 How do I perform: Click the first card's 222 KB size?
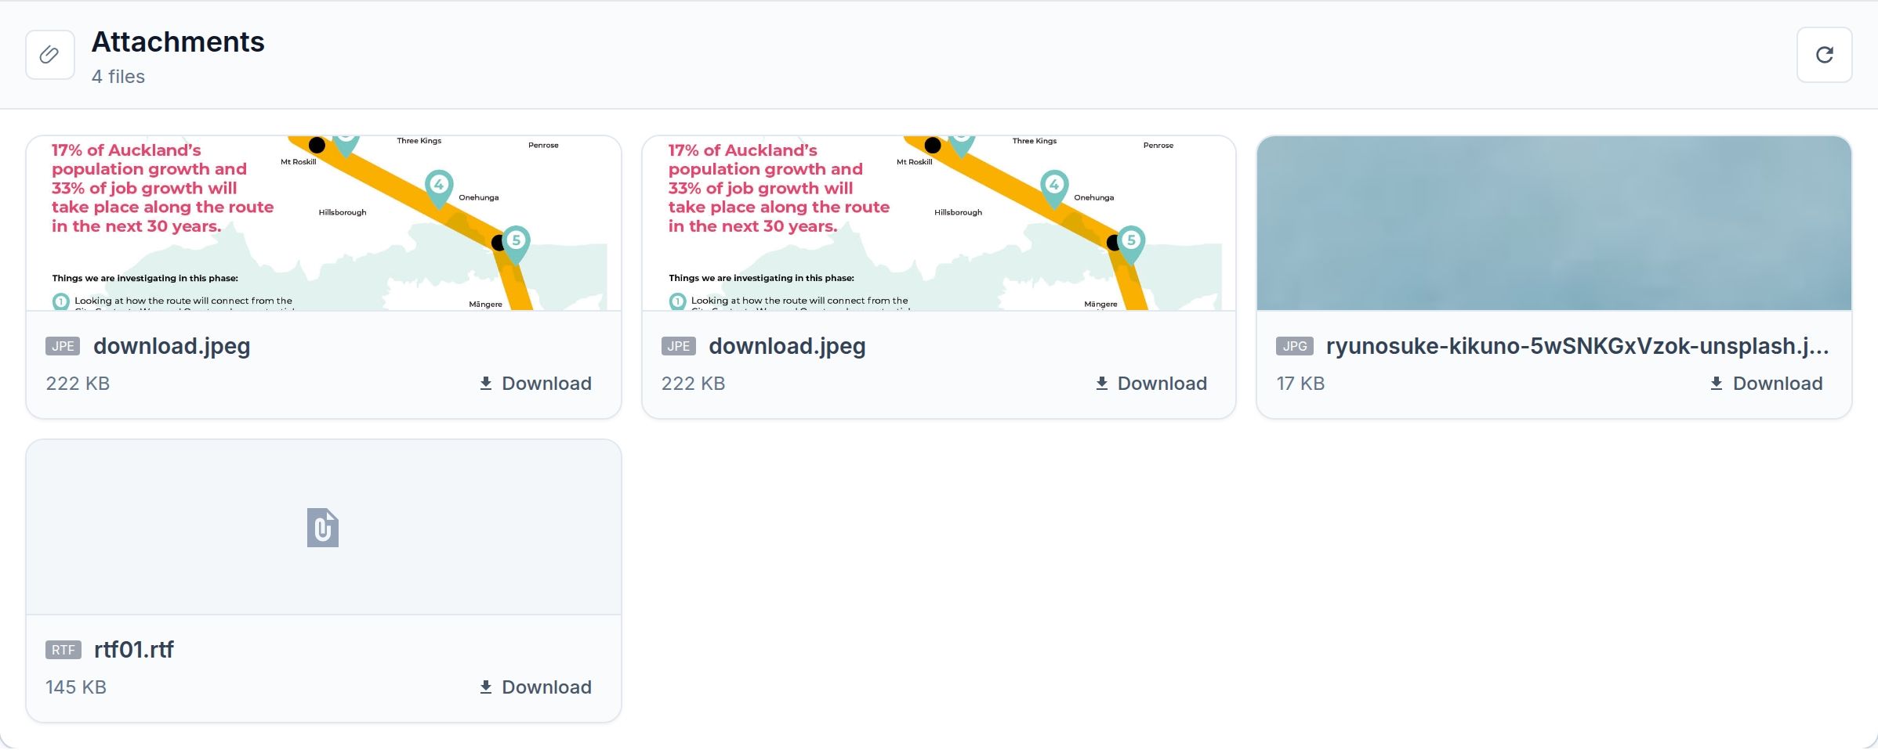pos(78,384)
